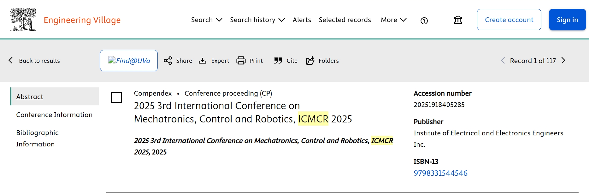Click the Folders icon

tap(310, 61)
